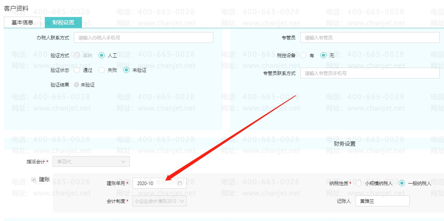The height and width of the screenshot is (221, 444).
Task: Click the 客户资料 page title
Action: coord(17,8)
